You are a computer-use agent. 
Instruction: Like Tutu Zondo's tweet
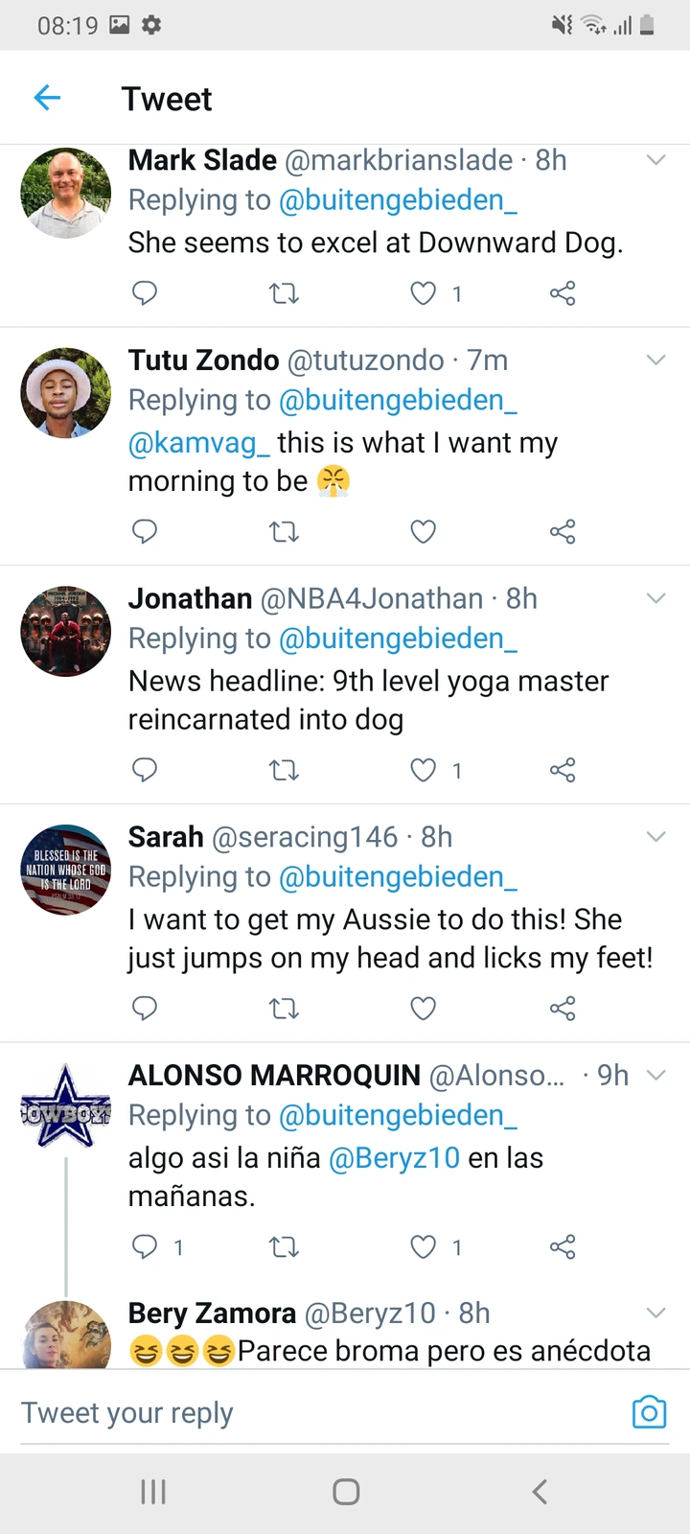424,531
